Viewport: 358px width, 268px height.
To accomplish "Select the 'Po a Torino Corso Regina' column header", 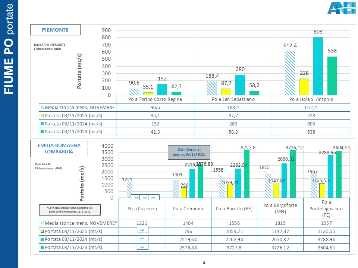I will tap(155, 99).
